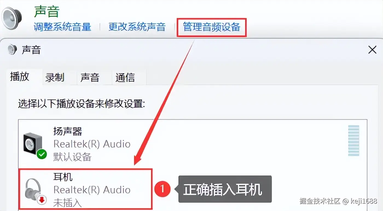Open 管理音频设备 link
Viewport: 383px width, 211px height.
211,27
